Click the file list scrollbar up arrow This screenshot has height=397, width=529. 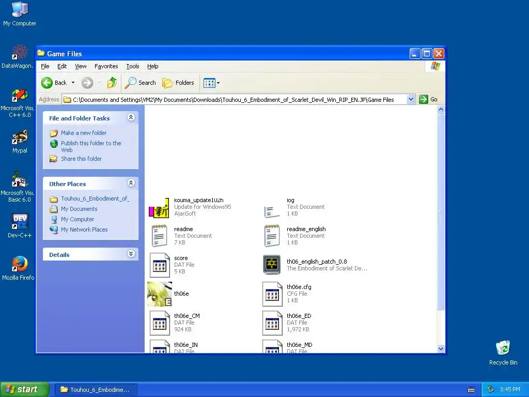pyautogui.click(x=441, y=110)
